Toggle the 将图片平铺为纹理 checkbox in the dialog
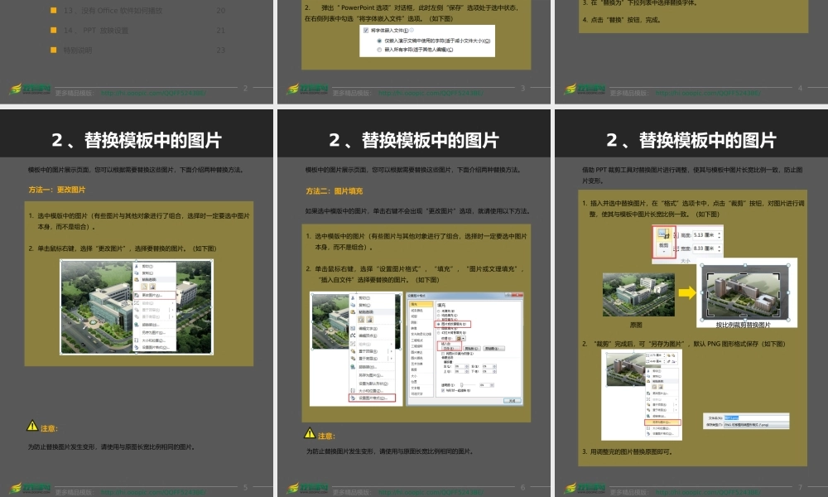828x497 pixels. [x=443, y=354]
